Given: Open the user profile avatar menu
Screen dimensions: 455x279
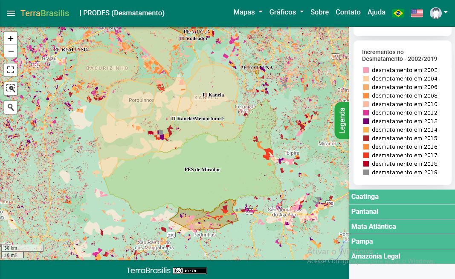Looking at the screenshot, I should (x=438, y=13).
